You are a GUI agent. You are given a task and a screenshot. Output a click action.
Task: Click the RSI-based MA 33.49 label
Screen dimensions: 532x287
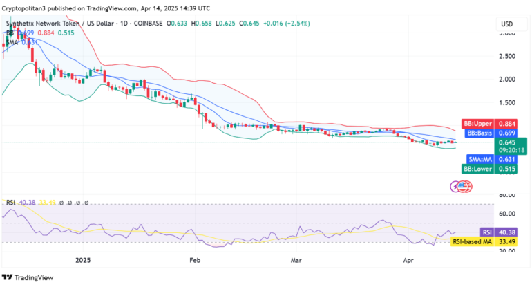(x=484, y=242)
